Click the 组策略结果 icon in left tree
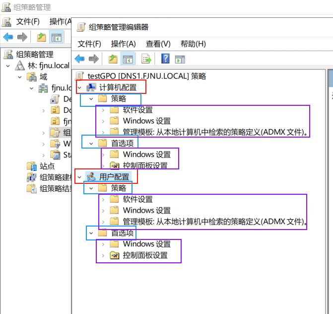 (32, 188)
